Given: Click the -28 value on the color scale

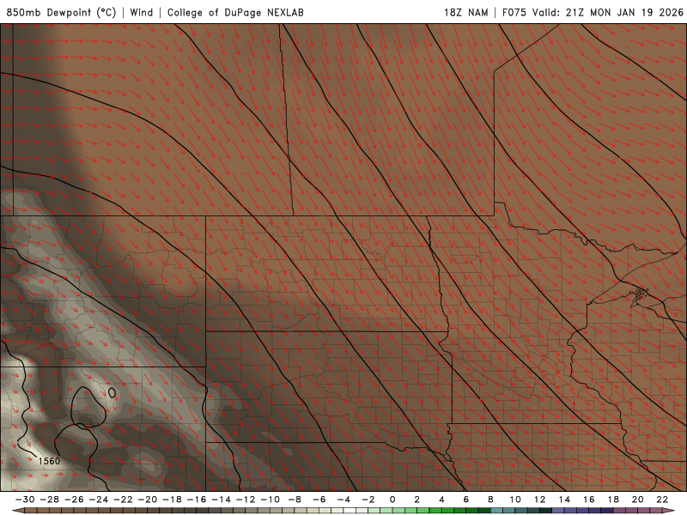Looking at the screenshot, I should point(49,500).
